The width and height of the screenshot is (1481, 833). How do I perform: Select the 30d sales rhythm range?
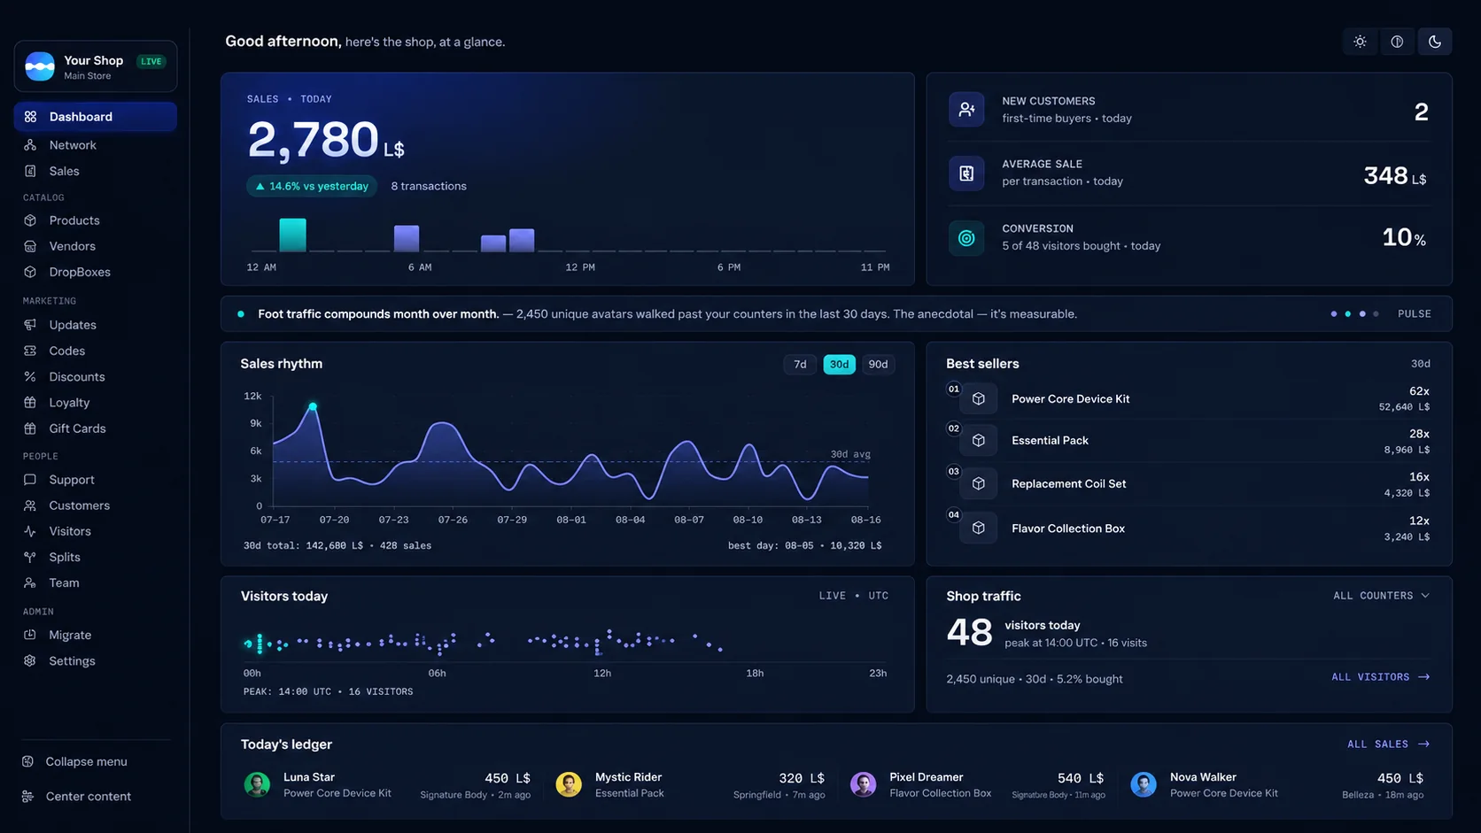pos(839,365)
